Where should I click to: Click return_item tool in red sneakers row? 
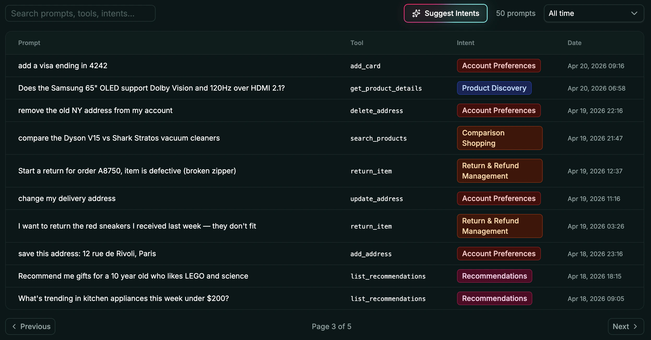point(371,226)
